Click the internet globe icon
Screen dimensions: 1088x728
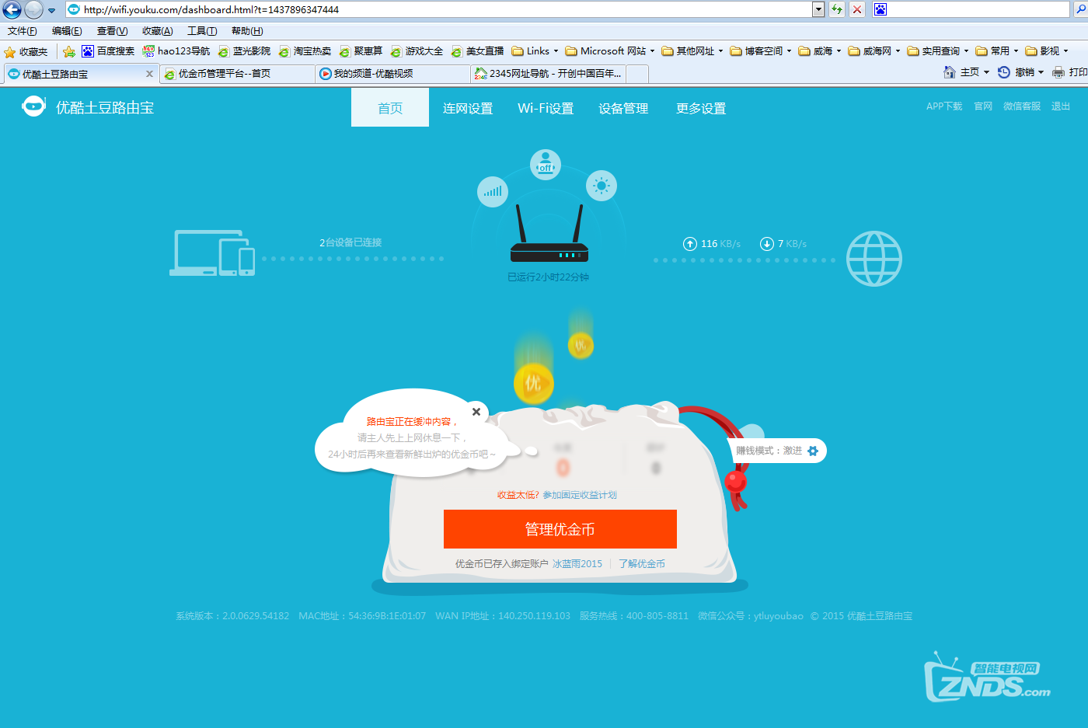[x=874, y=259]
